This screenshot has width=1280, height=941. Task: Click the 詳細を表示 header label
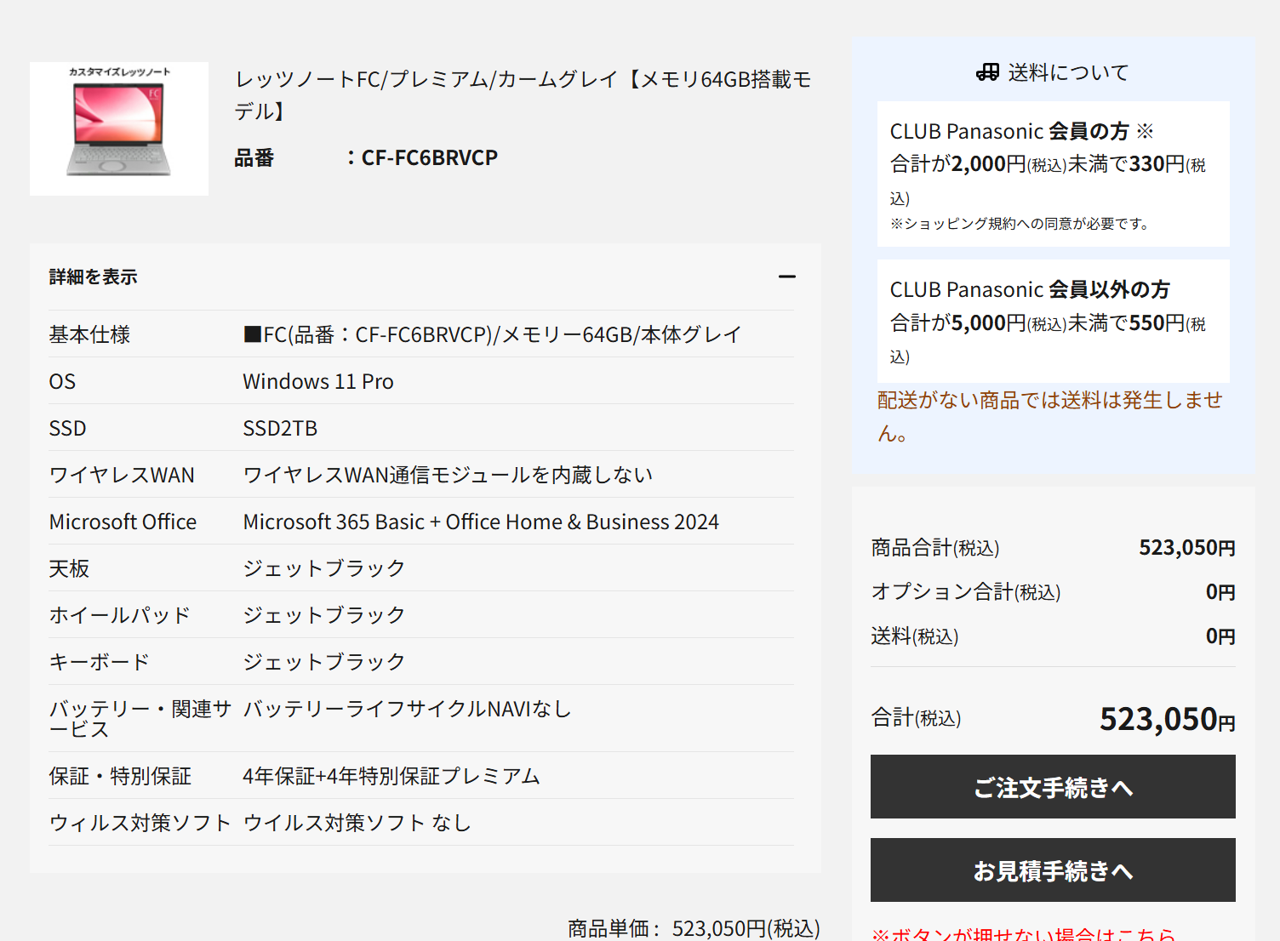pyautogui.click(x=94, y=277)
